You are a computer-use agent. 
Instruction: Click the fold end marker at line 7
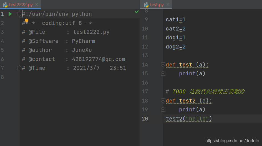(x=19, y=68)
